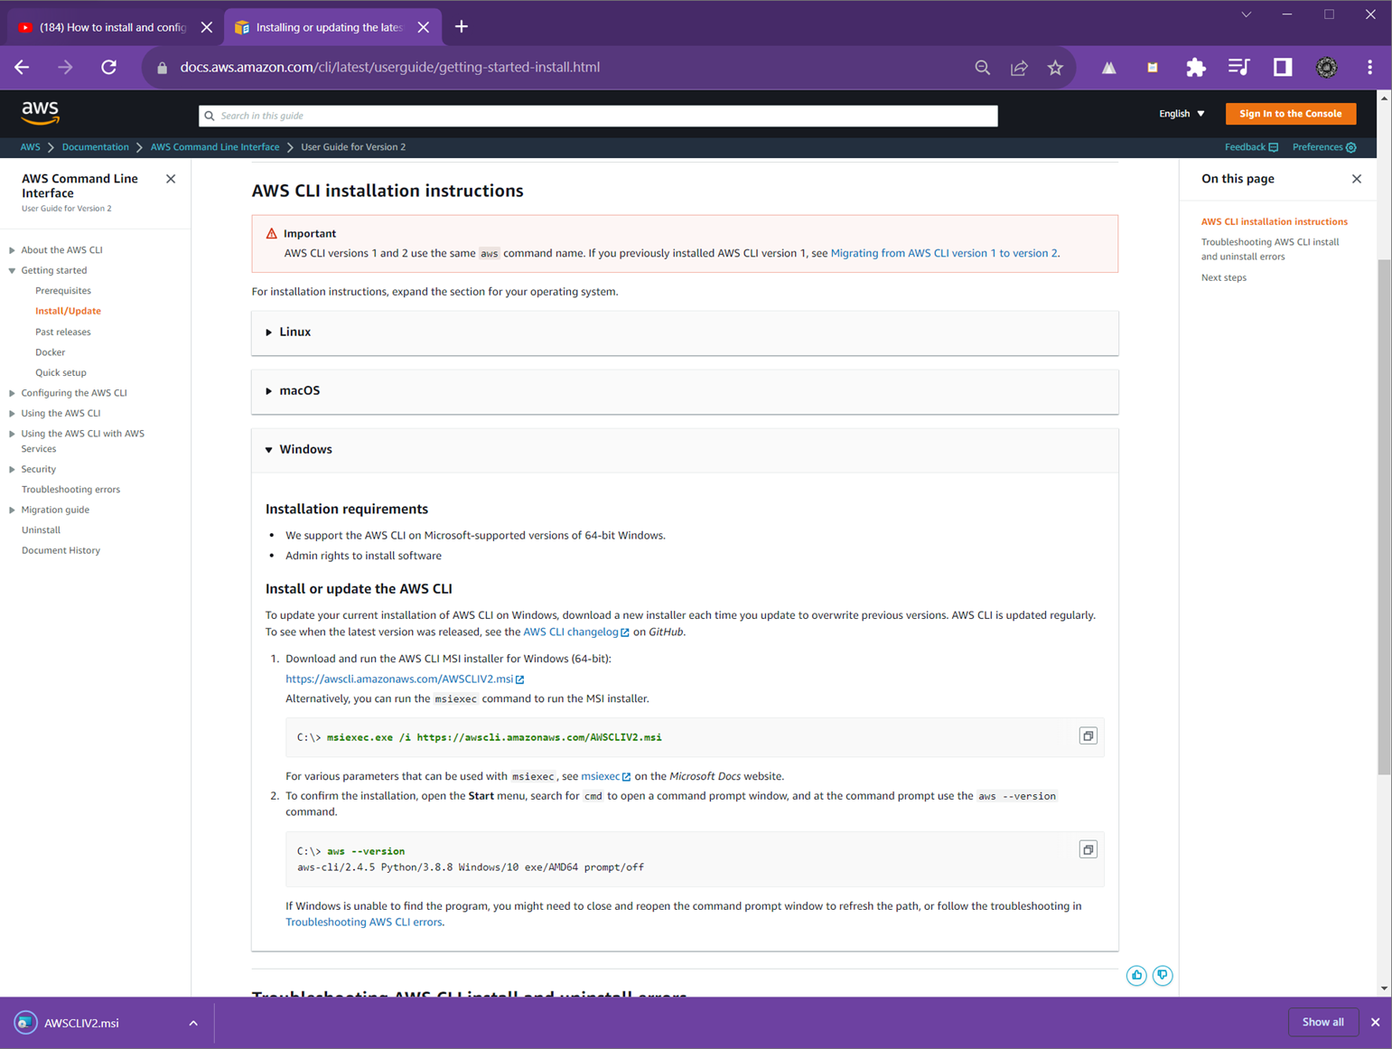Click the AWS logo in header
This screenshot has width=1392, height=1049.
point(40,113)
